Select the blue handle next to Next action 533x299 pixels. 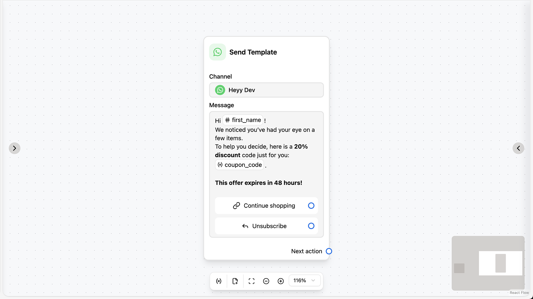[x=329, y=251]
